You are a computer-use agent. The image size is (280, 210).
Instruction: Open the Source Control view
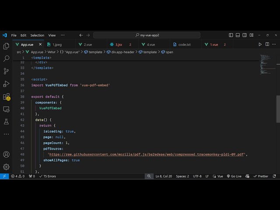coord(6,71)
